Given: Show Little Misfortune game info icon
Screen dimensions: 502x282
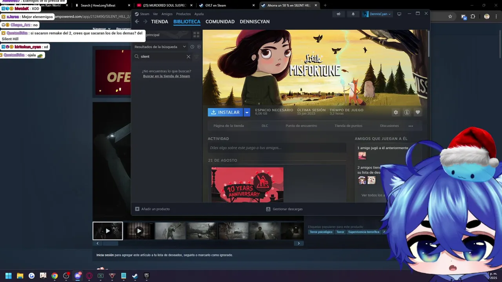Looking at the screenshot, I should pos(407,112).
